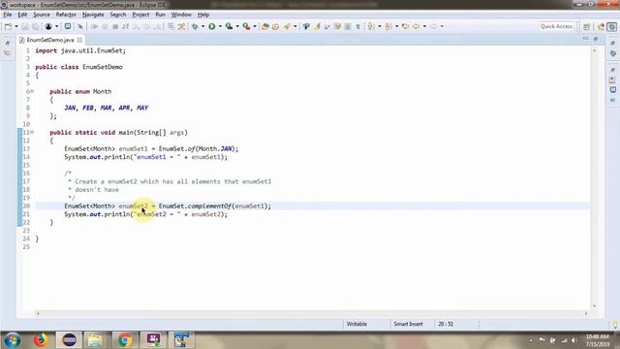This screenshot has height=349, width=620.
Task: Open the Back history dropdown arrow
Action: point(424,26)
